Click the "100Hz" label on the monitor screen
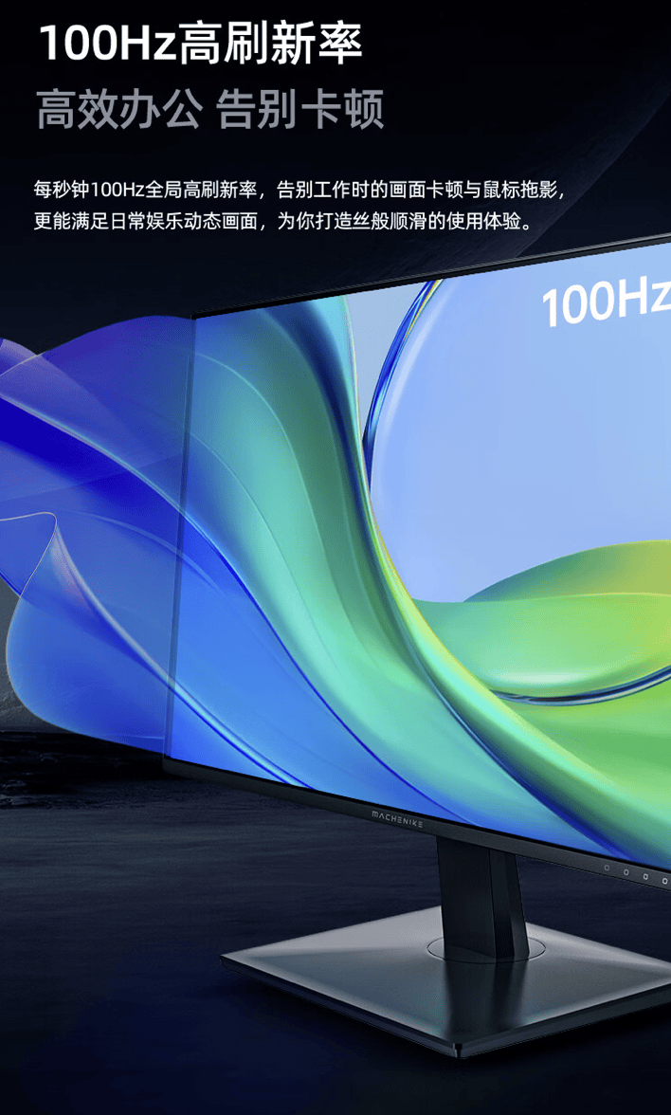The height and width of the screenshot is (1115, 671). (x=607, y=303)
